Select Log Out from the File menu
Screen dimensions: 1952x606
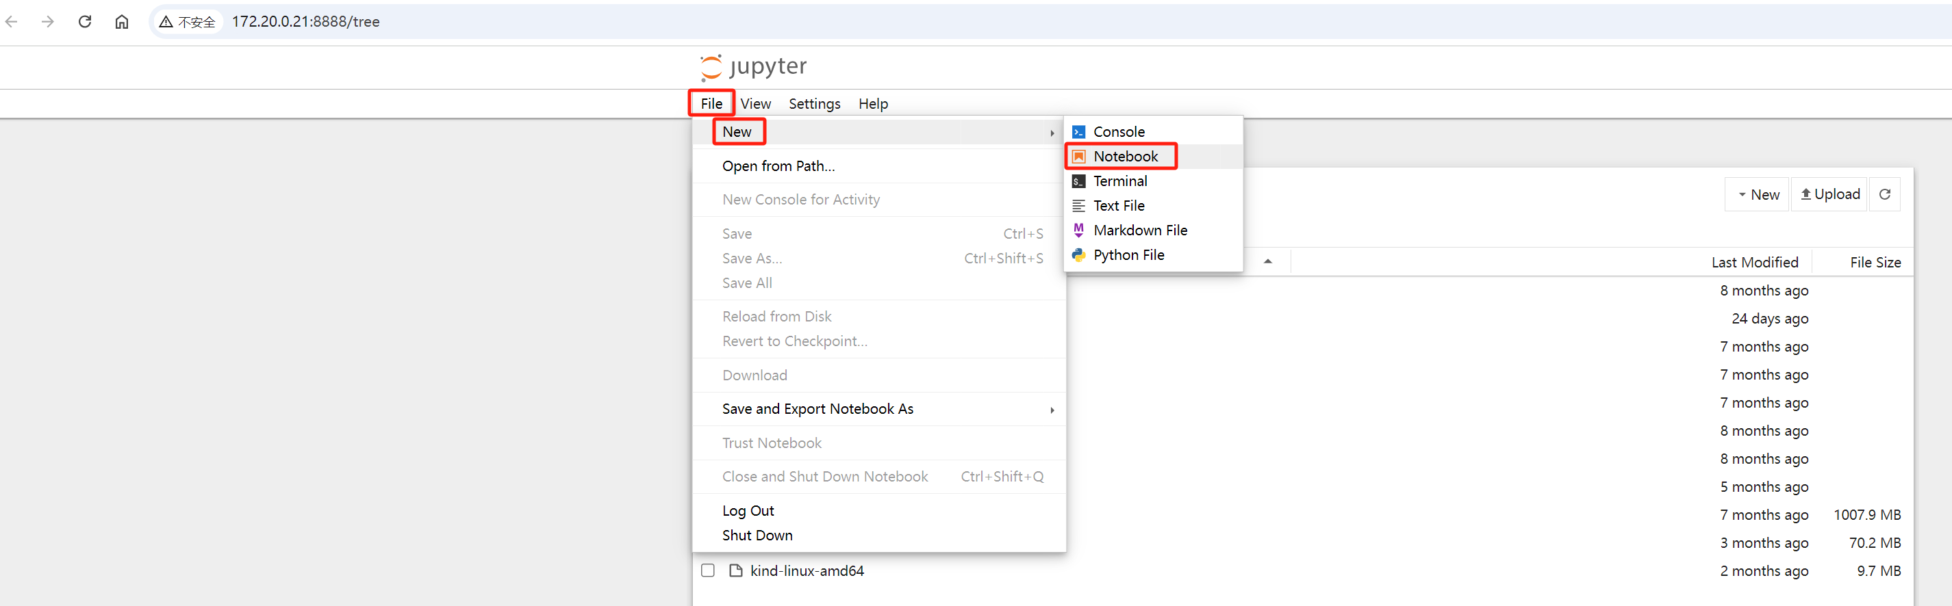pyautogui.click(x=747, y=511)
